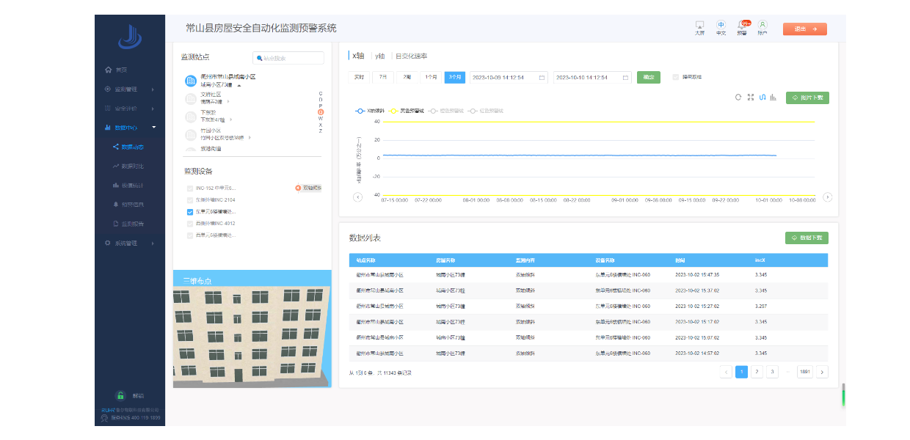Image resolution: width=910 pixels, height=440 pixels.
Task: Expand the 系统管理 sidebar menu
Action: tap(130, 243)
